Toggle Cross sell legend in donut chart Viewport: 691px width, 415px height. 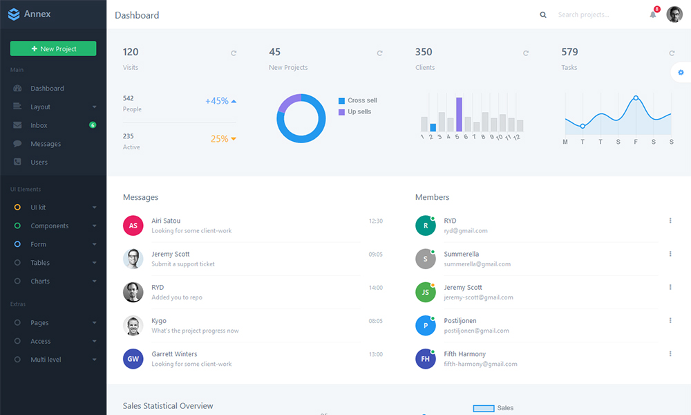tap(358, 100)
